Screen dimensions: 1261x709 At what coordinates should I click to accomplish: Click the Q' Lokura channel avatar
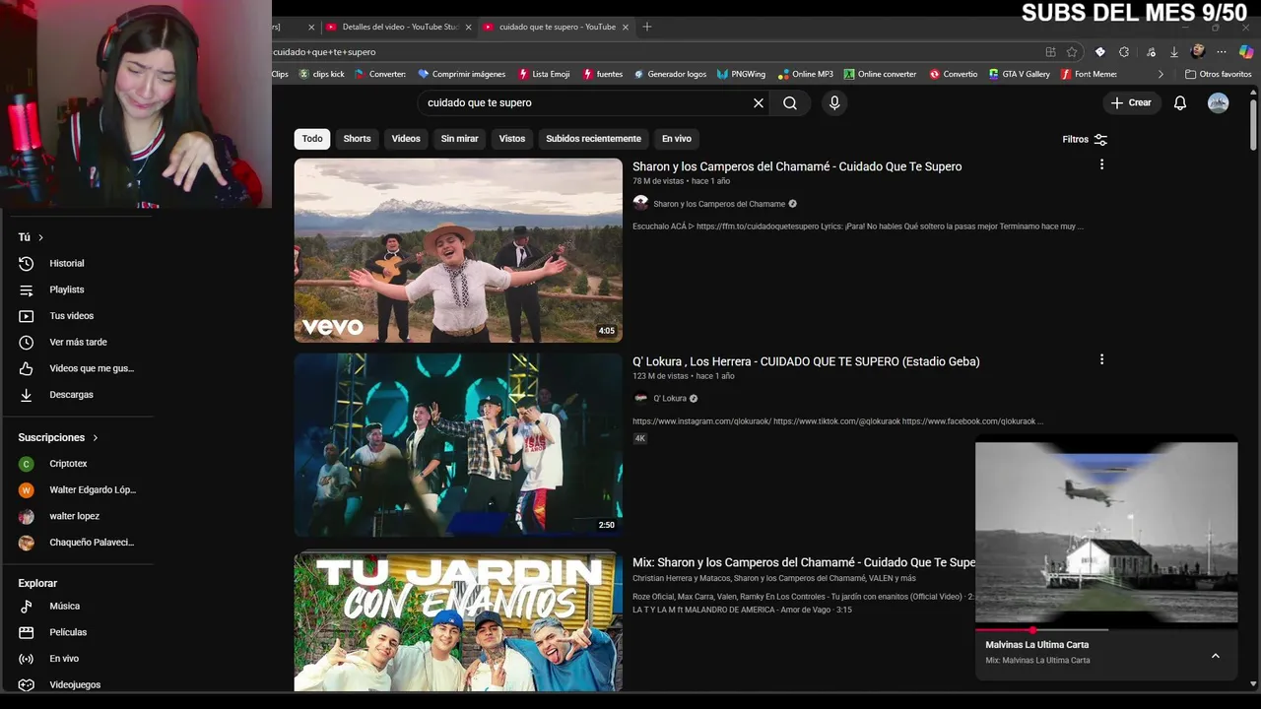[x=640, y=399]
